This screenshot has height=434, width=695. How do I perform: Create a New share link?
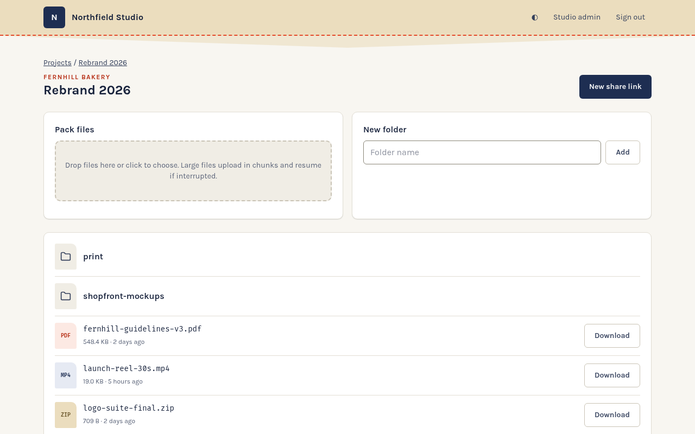615,87
